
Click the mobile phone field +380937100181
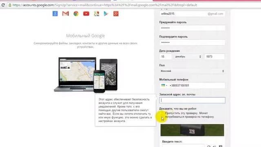click(x=192, y=85)
